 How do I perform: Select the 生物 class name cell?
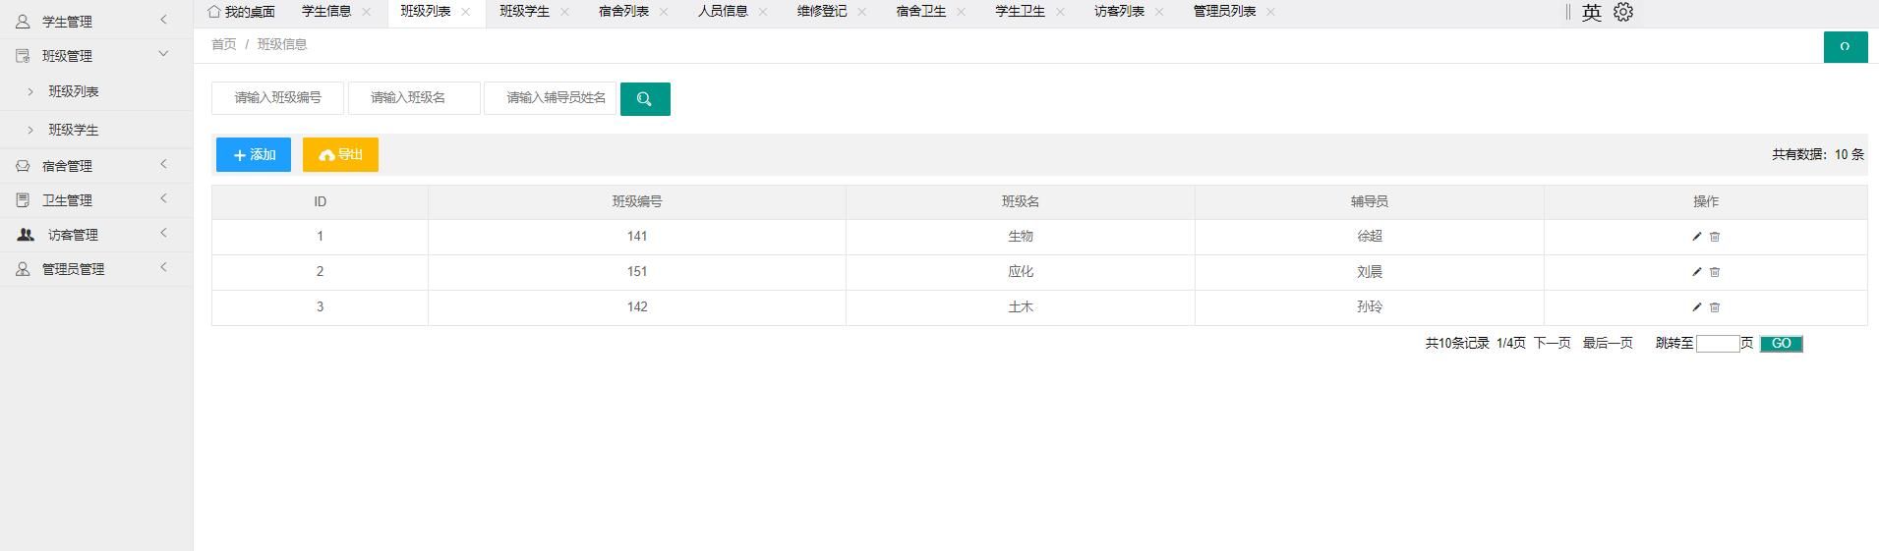pyautogui.click(x=1021, y=237)
